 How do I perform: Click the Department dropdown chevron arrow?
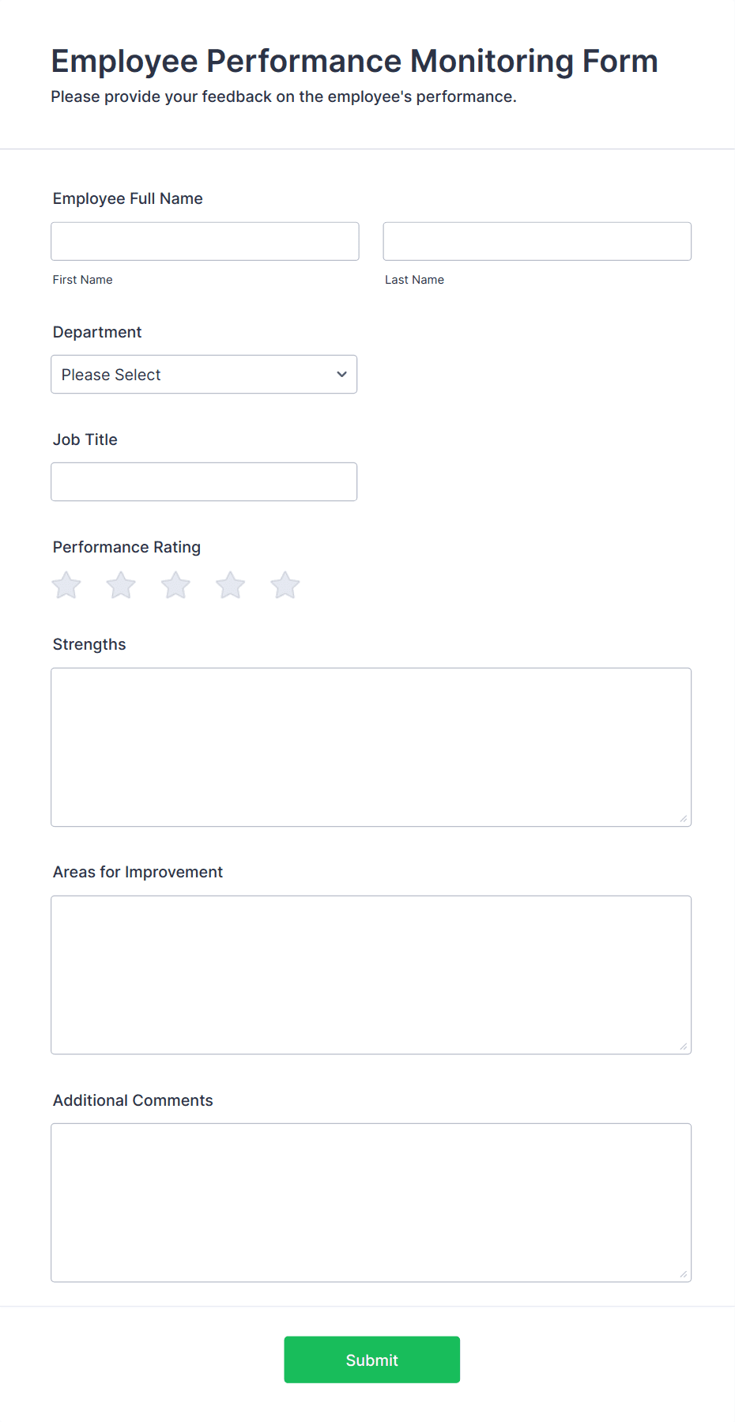coord(341,374)
